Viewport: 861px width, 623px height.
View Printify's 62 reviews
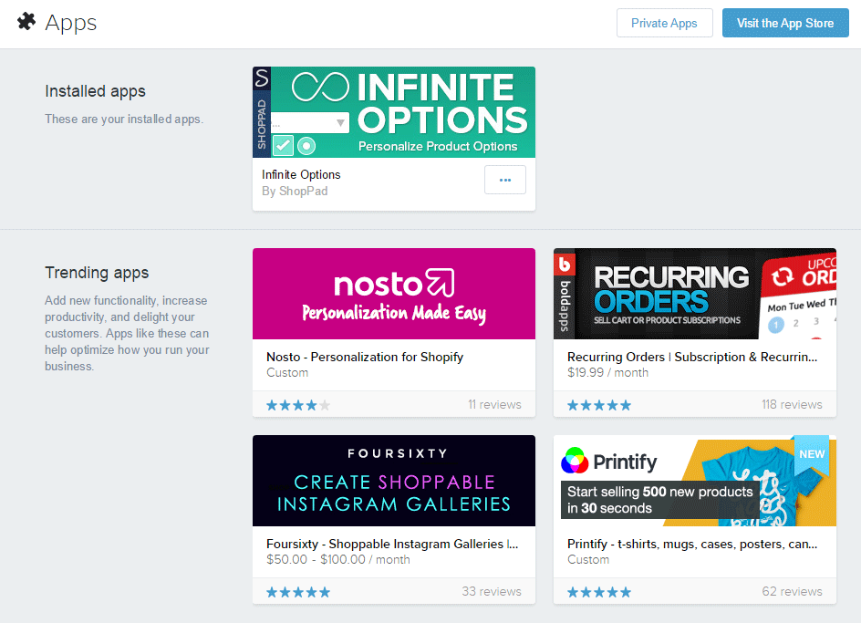(792, 591)
